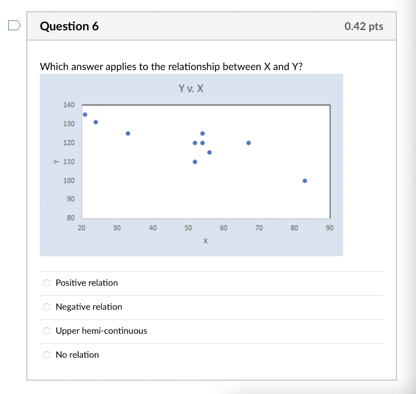Choose the Negative relation answer option
Viewport: 416px width, 394px height.
coord(47,307)
